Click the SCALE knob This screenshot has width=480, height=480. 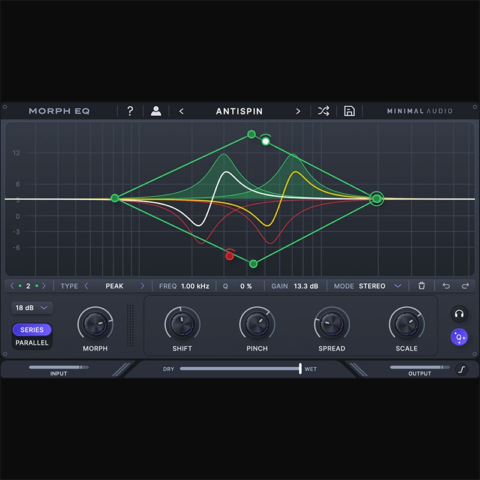407,324
